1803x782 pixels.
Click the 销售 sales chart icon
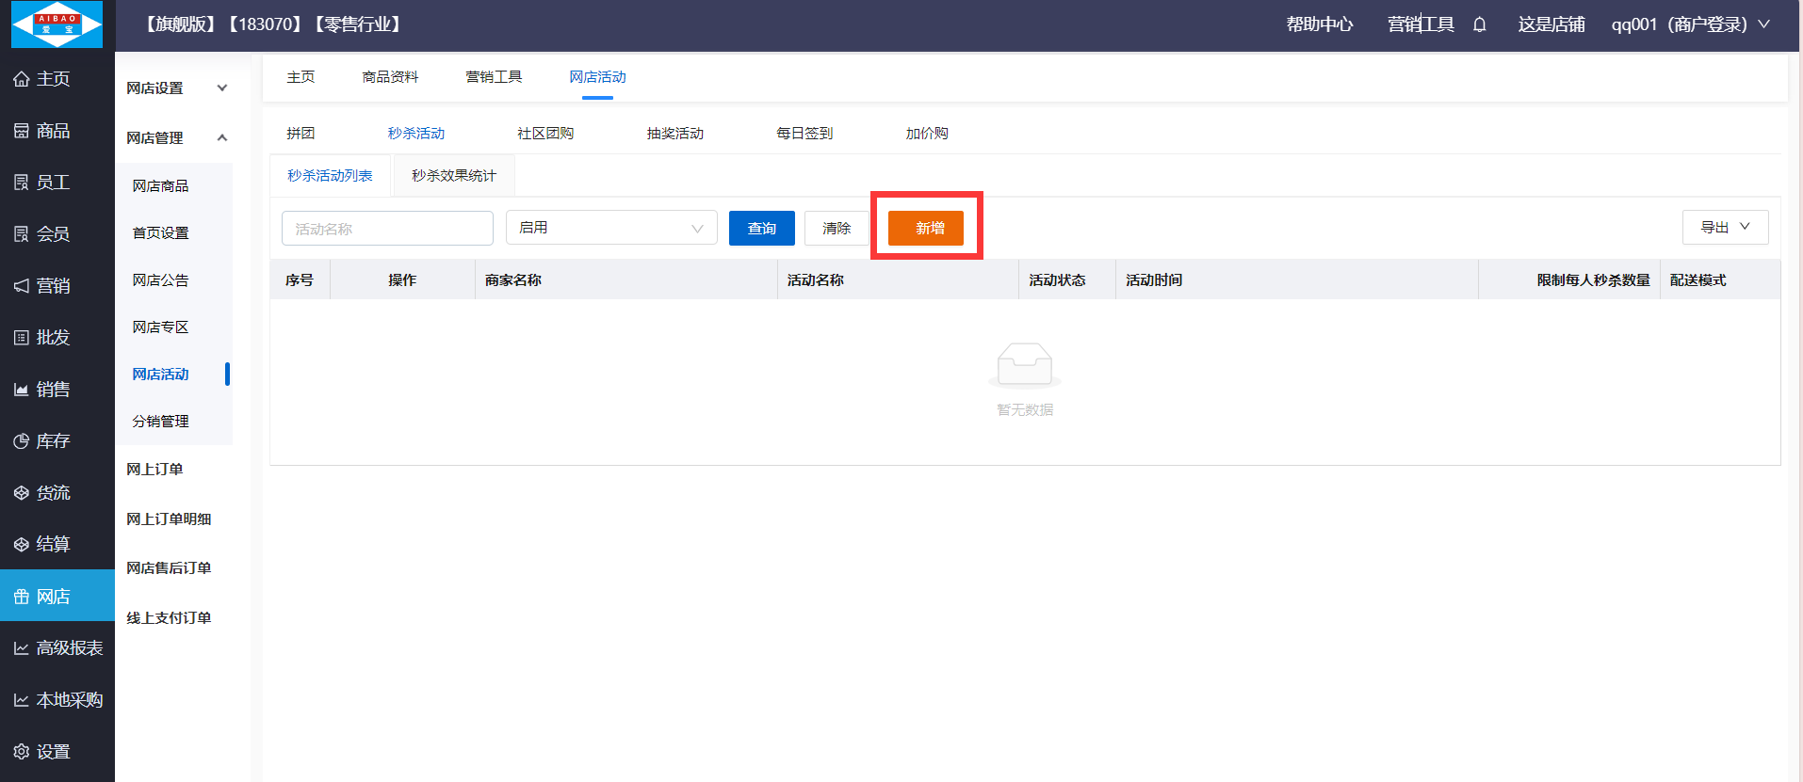point(21,390)
